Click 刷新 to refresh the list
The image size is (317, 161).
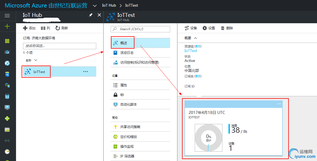coord(62,28)
